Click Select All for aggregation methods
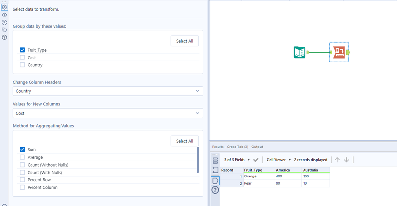This screenshot has width=397, height=206. tap(184, 141)
